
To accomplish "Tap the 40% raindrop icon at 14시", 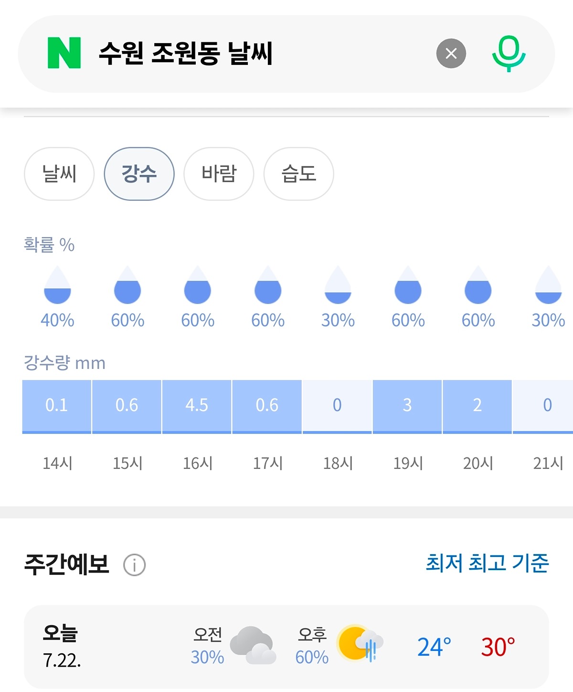I will [x=57, y=285].
